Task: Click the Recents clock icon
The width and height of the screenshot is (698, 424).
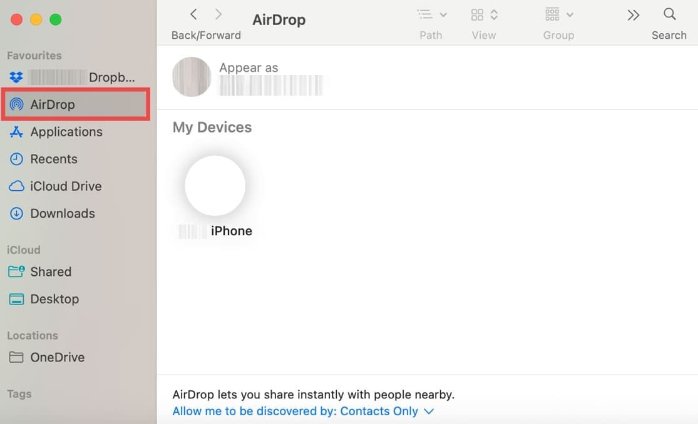Action: tap(16, 159)
